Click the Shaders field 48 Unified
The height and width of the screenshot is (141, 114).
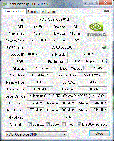42,68
